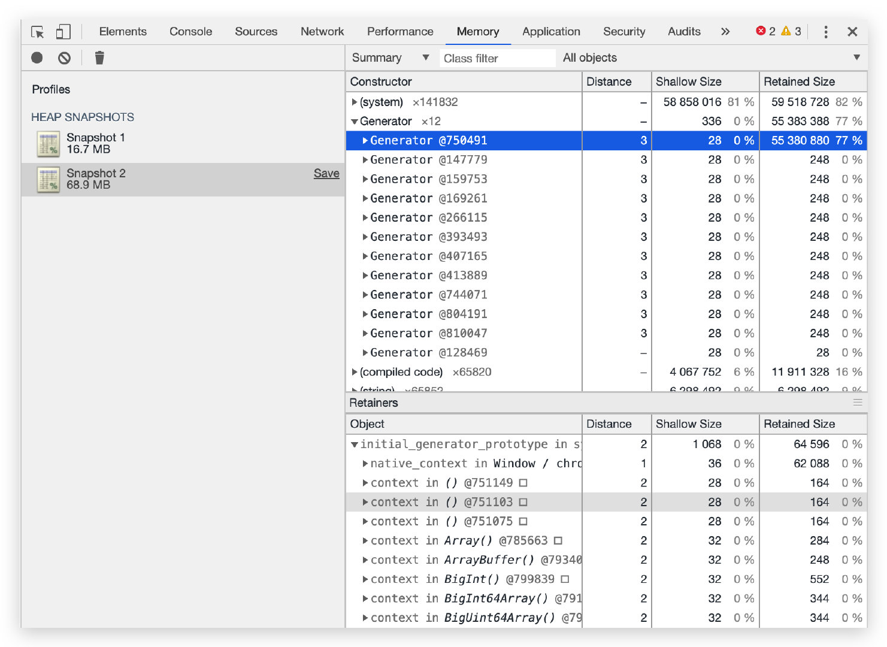Expand the (compiled code) row

pyautogui.click(x=354, y=372)
